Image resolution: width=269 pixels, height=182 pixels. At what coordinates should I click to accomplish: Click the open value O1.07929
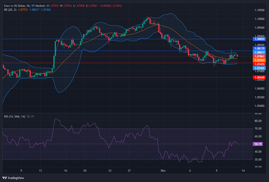[x=53, y=6]
